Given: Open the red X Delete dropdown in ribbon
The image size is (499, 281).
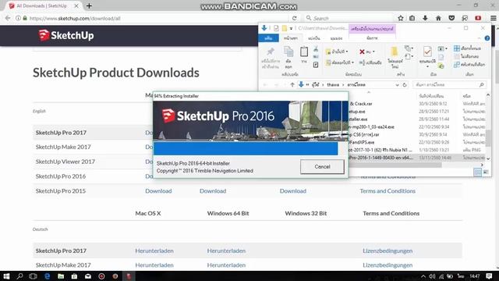Looking at the screenshot, I should [366, 52].
